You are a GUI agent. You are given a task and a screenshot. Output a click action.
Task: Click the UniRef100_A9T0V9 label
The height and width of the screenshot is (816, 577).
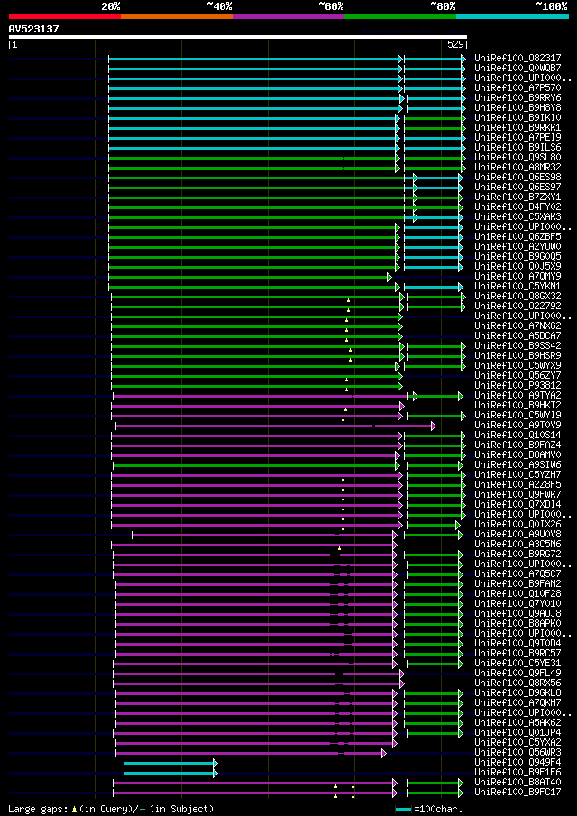(x=517, y=425)
